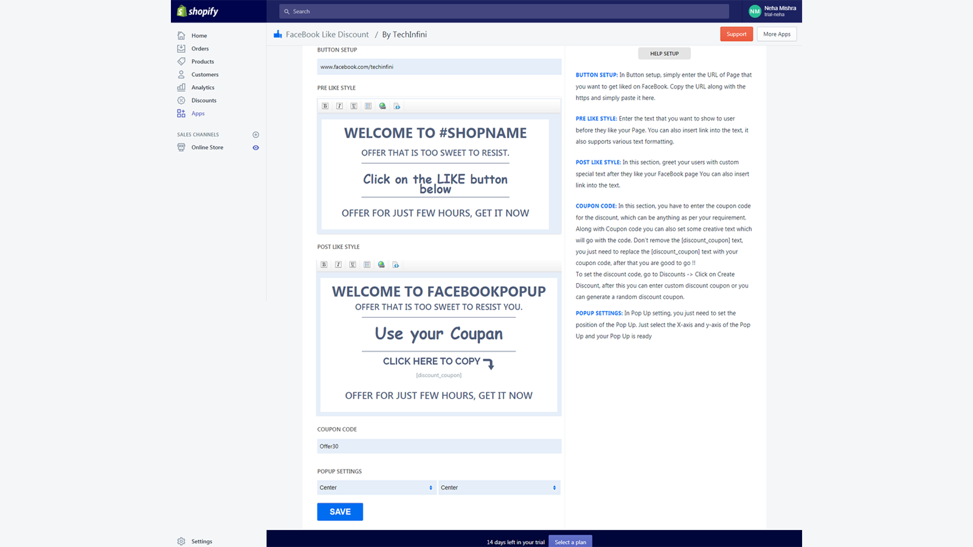
Task: Click the 'BUTTON SETUP:' help heading
Action: [597, 75]
